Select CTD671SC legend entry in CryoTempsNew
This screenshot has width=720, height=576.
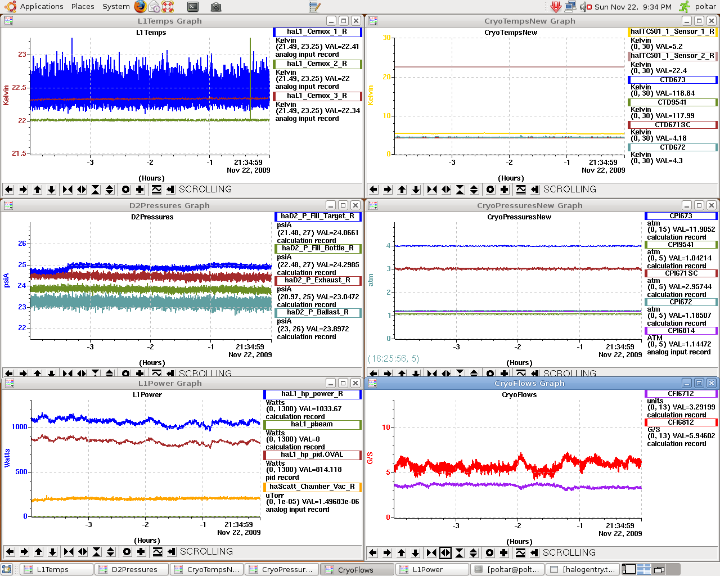[x=673, y=125]
